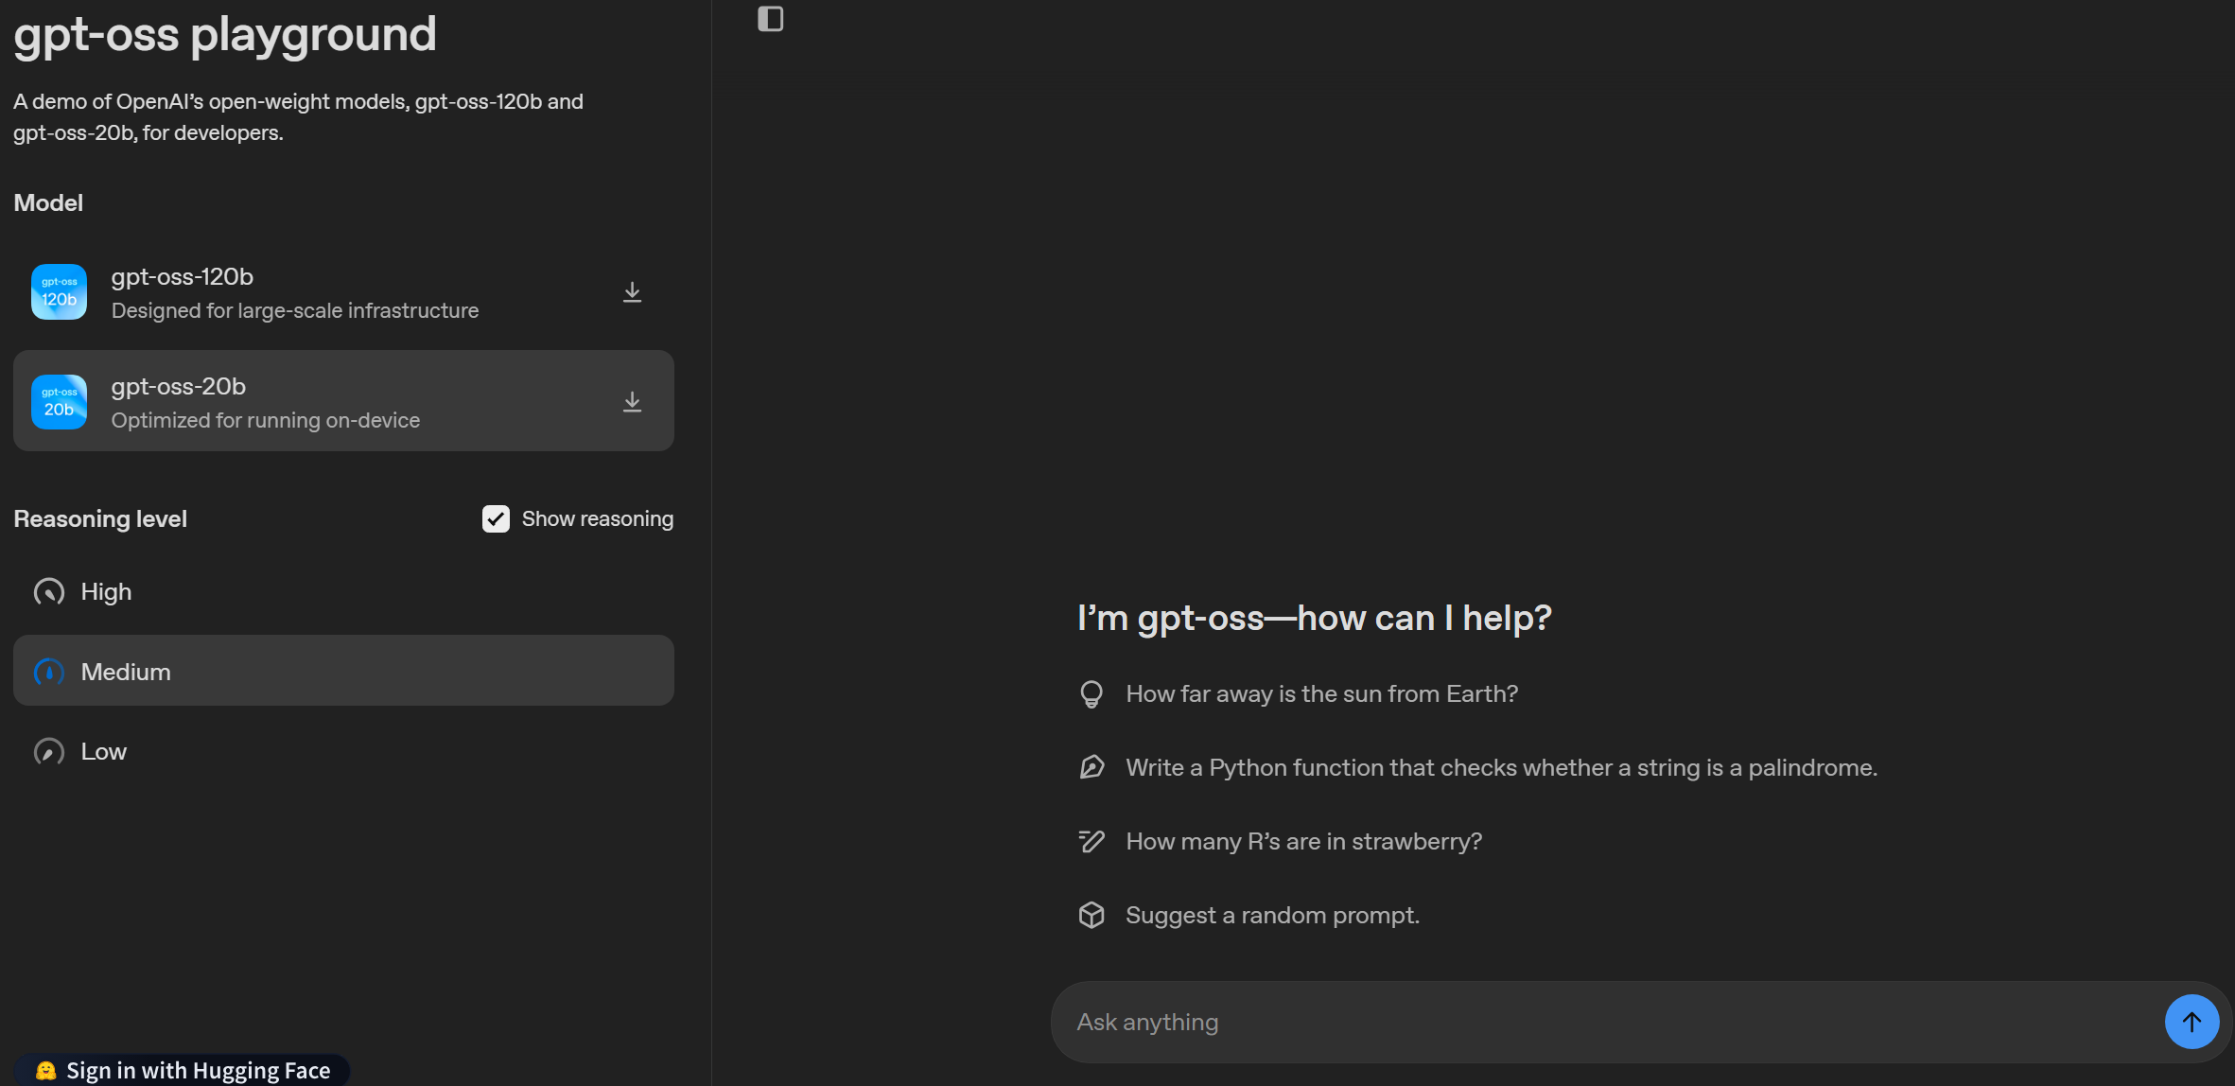Click the 'I'm gpt-oss—how can I help?' heading
The width and height of the screenshot is (2235, 1086).
[x=1315, y=618]
